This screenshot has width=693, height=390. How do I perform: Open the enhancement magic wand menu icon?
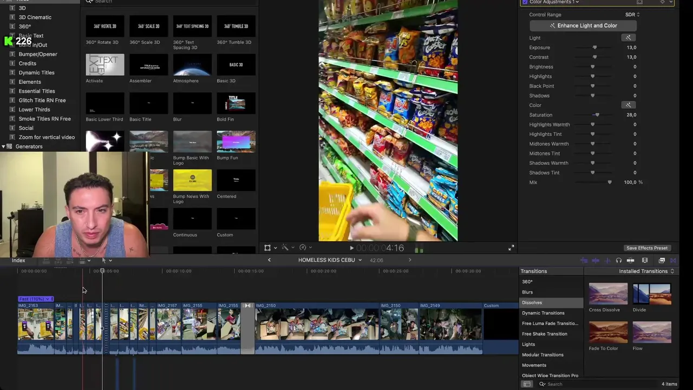click(285, 248)
